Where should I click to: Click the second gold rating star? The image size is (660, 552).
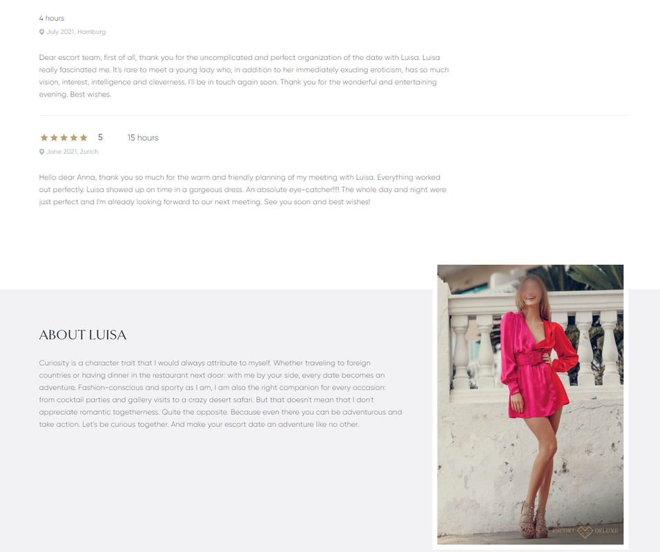[x=54, y=137]
